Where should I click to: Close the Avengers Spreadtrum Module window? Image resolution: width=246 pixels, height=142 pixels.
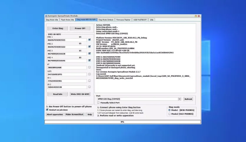click(x=199, y=16)
